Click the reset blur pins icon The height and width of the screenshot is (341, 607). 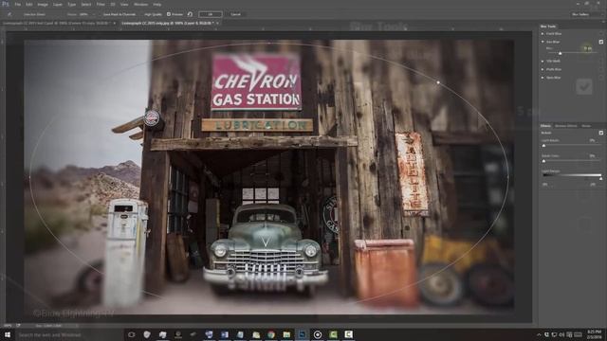coord(190,14)
